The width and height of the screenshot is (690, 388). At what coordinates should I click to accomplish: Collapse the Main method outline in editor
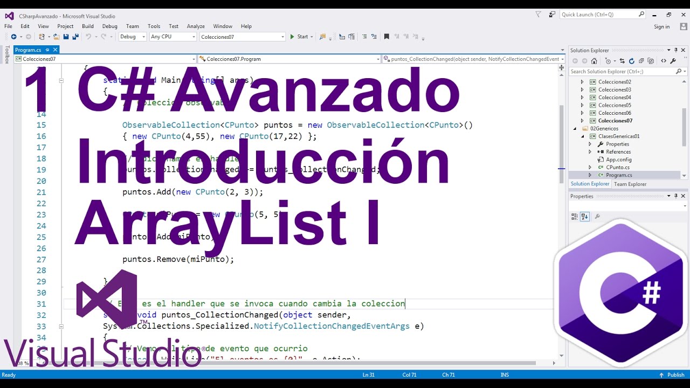click(x=61, y=80)
